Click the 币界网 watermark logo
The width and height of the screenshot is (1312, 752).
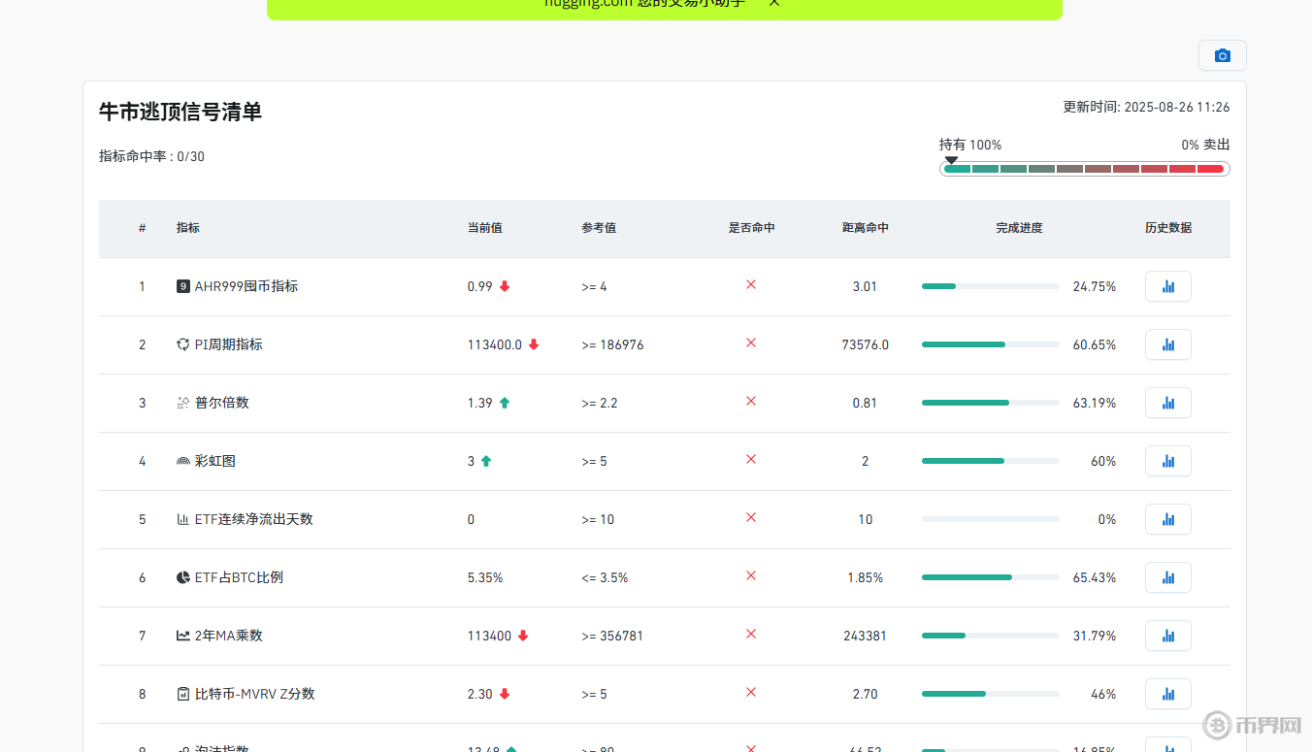tap(1253, 725)
